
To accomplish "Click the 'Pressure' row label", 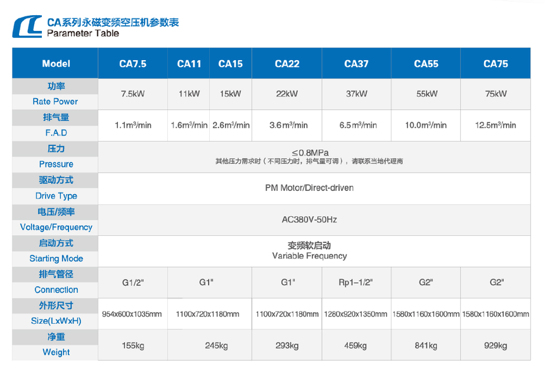I will (56, 164).
